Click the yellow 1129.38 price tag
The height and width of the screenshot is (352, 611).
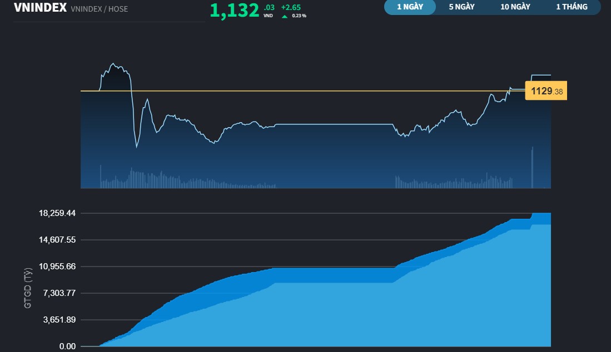(545, 91)
